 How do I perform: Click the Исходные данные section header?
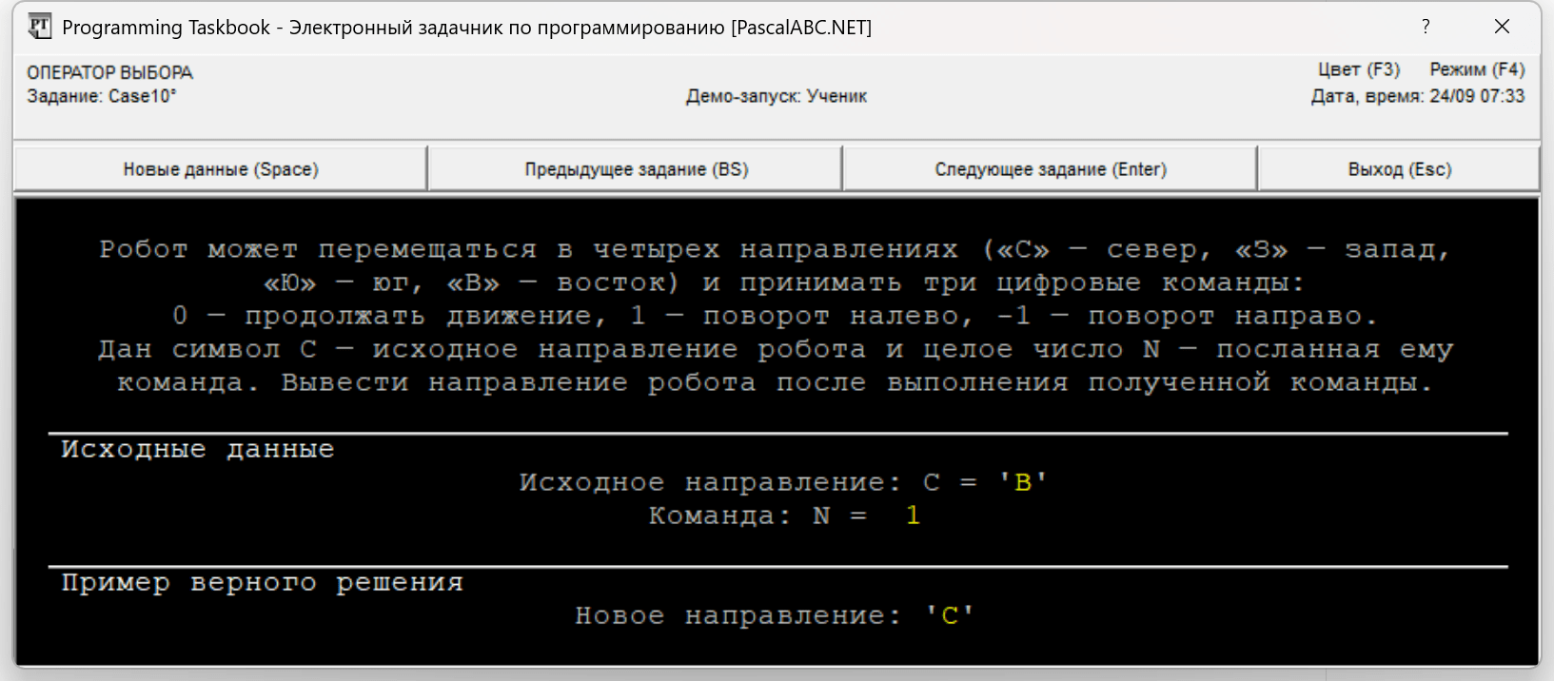198,449
